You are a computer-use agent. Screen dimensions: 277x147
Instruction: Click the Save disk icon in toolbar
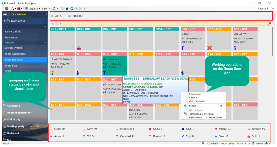point(67,8)
